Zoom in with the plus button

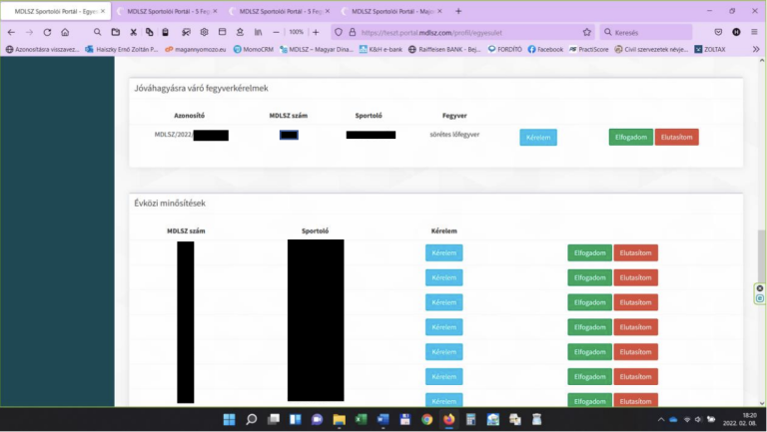tap(316, 32)
